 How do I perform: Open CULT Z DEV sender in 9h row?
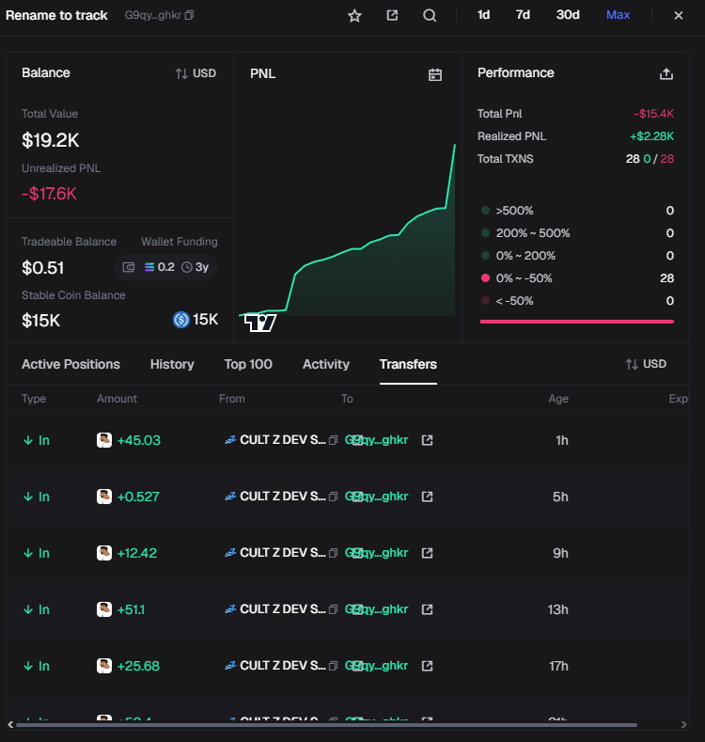coord(283,553)
